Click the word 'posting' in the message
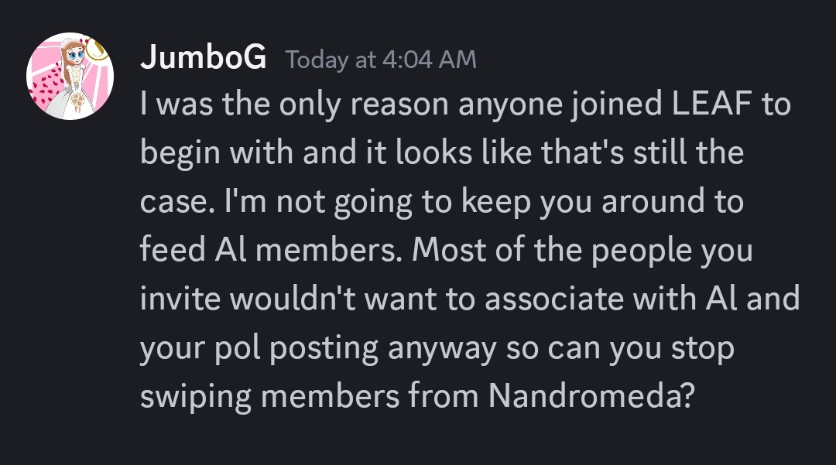 (324, 349)
